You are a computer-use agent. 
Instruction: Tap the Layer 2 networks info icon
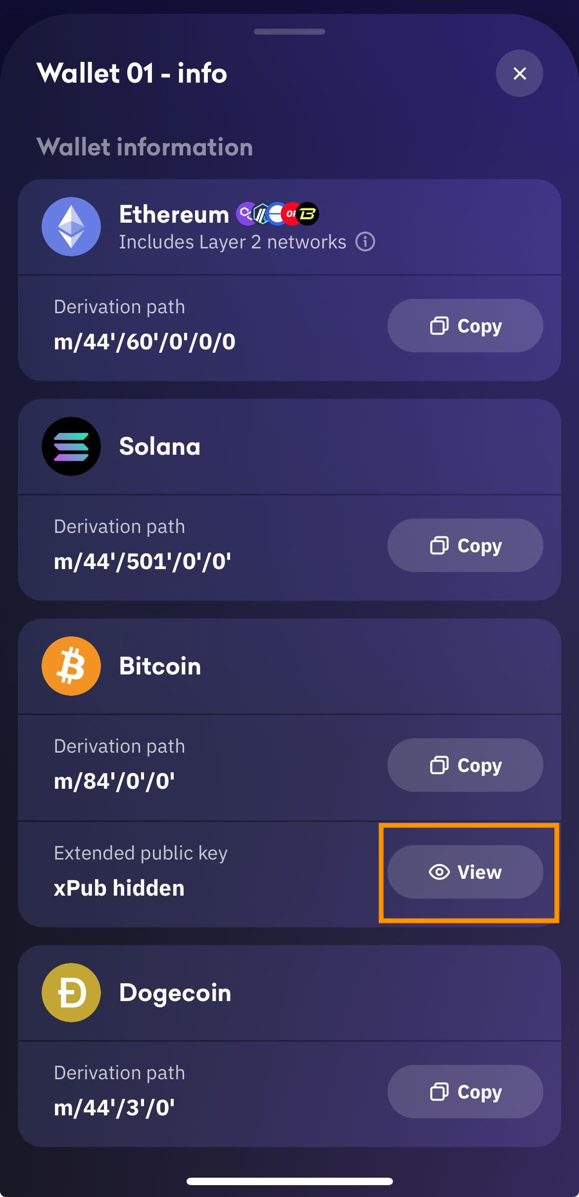pyautogui.click(x=365, y=241)
